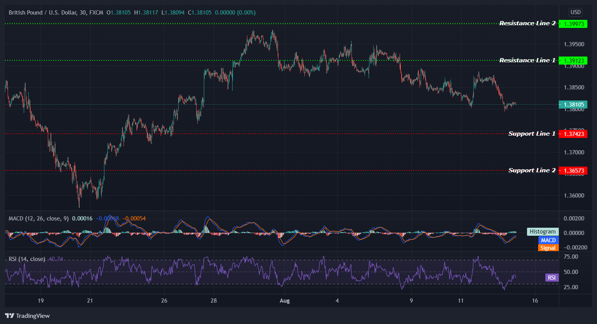The height and width of the screenshot is (324, 597).
Task: Click the red Support Line 2 color tag
Action: tap(574, 170)
